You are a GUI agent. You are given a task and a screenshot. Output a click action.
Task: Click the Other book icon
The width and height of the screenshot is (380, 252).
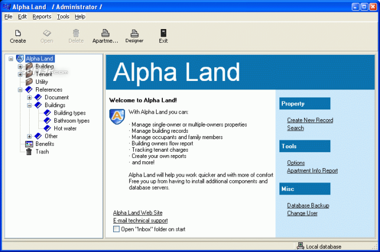pyautogui.click(x=38, y=136)
